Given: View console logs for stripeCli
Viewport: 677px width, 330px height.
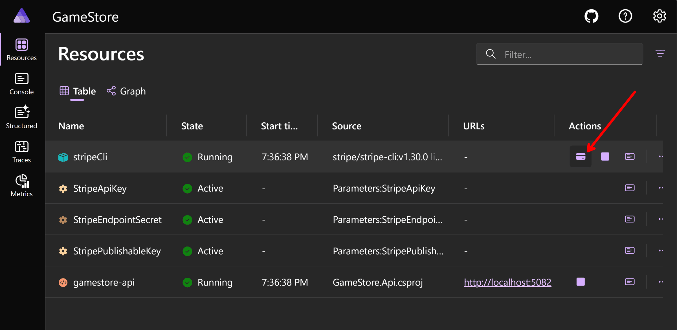Looking at the screenshot, I should pos(630,156).
